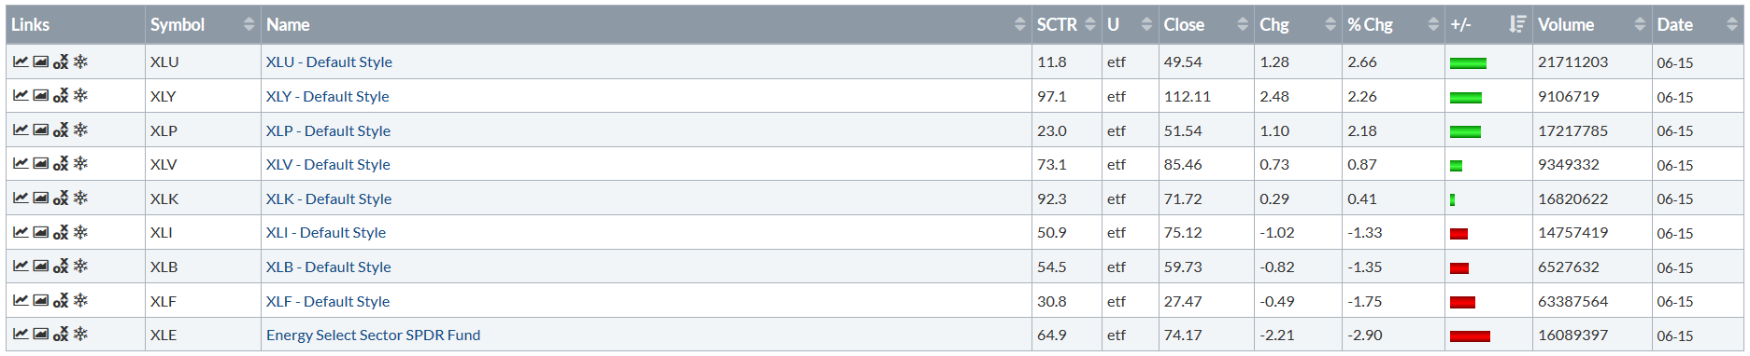
Task: Open Point & Figure icon for XLP row
Action: click(x=61, y=130)
